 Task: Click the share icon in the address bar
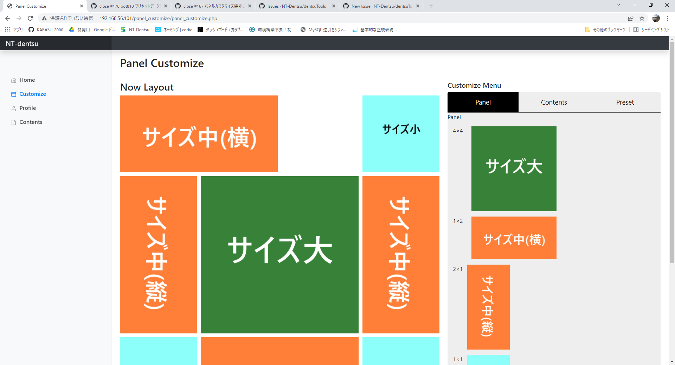630,18
